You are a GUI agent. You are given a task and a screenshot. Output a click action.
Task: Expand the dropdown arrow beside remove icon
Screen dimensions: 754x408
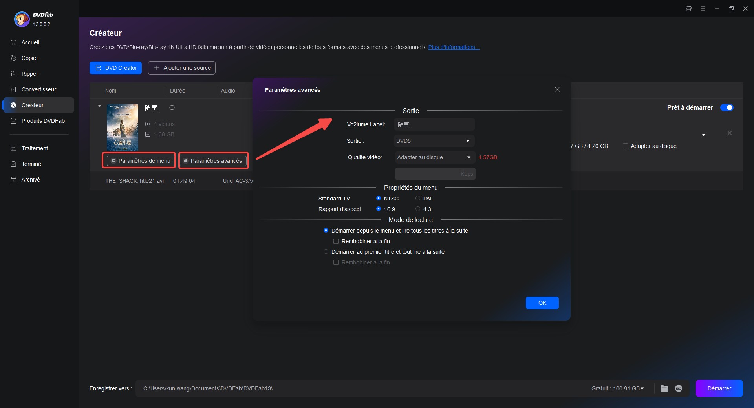704,135
